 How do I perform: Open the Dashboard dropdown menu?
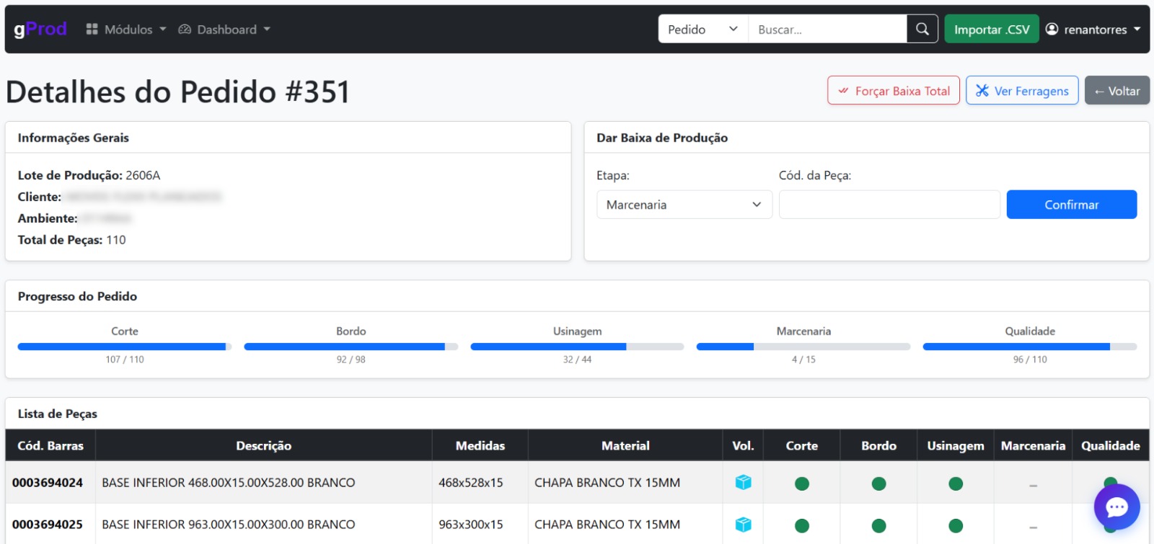coord(224,30)
